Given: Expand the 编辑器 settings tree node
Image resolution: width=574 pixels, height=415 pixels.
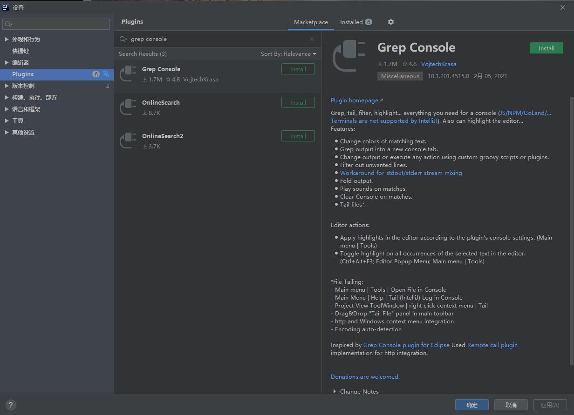Looking at the screenshot, I should (x=7, y=62).
